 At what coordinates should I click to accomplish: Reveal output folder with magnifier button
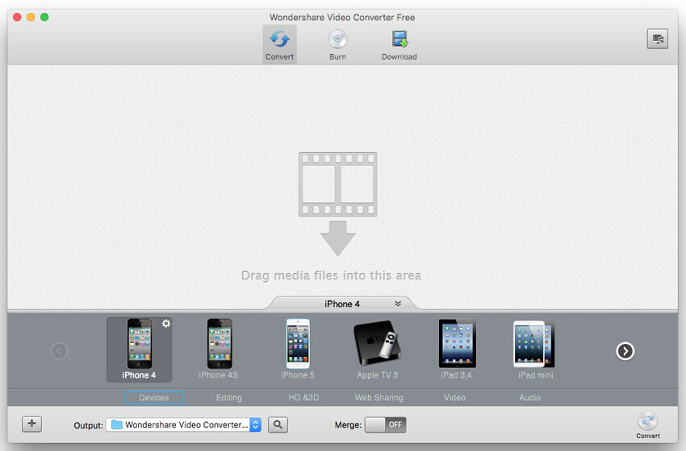[x=278, y=424]
